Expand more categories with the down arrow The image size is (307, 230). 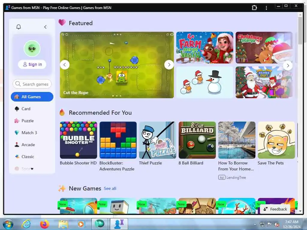point(32,169)
